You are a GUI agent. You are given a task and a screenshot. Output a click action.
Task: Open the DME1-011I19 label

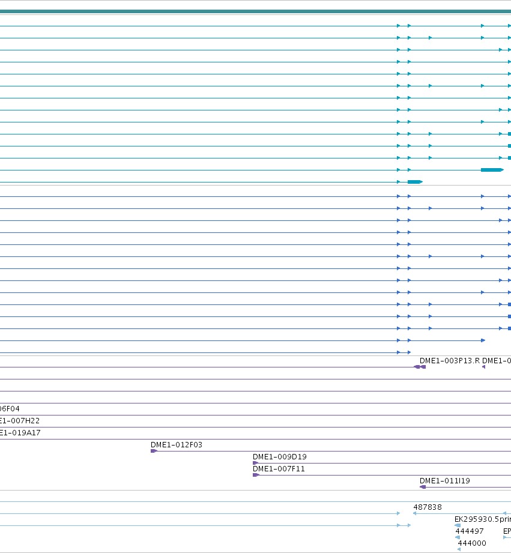[445, 481]
